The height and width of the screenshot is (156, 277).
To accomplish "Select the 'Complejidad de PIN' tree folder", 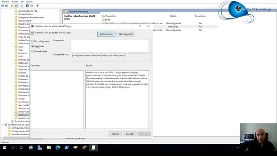I will [28, 11].
